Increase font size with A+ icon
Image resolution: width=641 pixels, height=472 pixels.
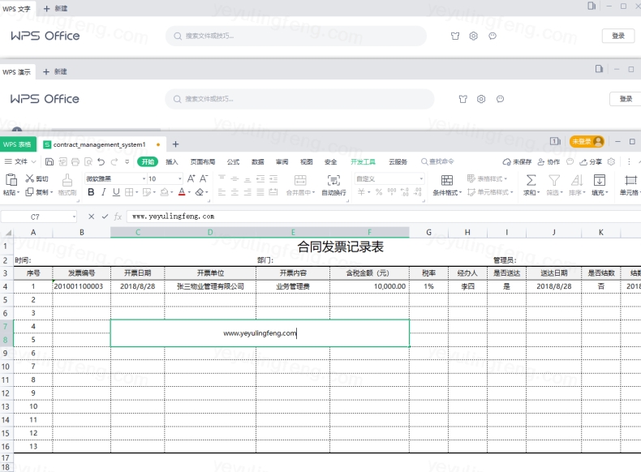click(x=191, y=178)
